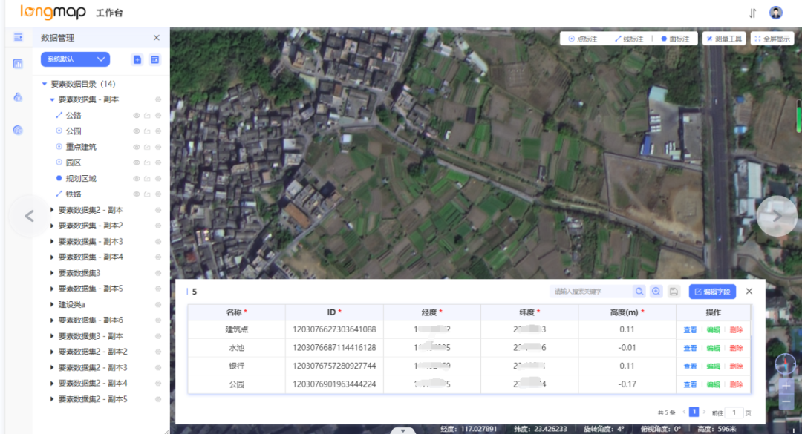Click settings gear for 建设类a
The height and width of the screenshot is (434, 802).
point(158,305)
